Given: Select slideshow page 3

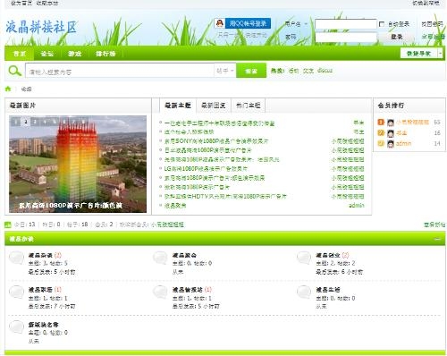Looking at the screenshot, I should point(35,122).
